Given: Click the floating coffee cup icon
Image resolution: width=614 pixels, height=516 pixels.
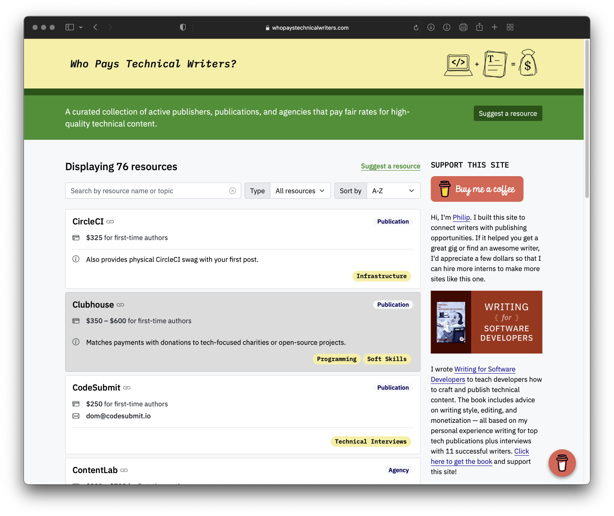Looking at the screenshot, I should [x=562, y=463].
